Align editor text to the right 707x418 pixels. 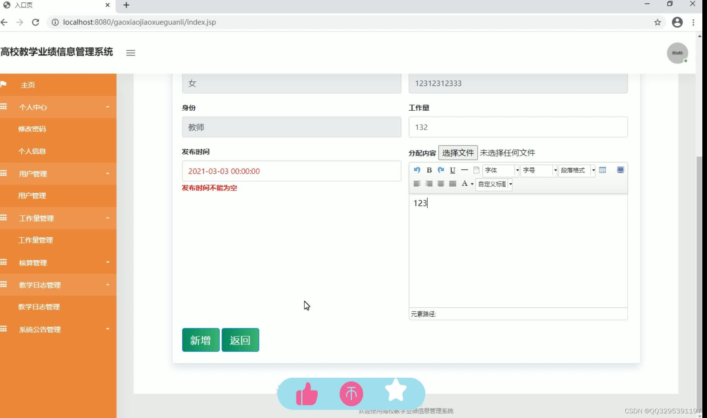click(429, 184)
